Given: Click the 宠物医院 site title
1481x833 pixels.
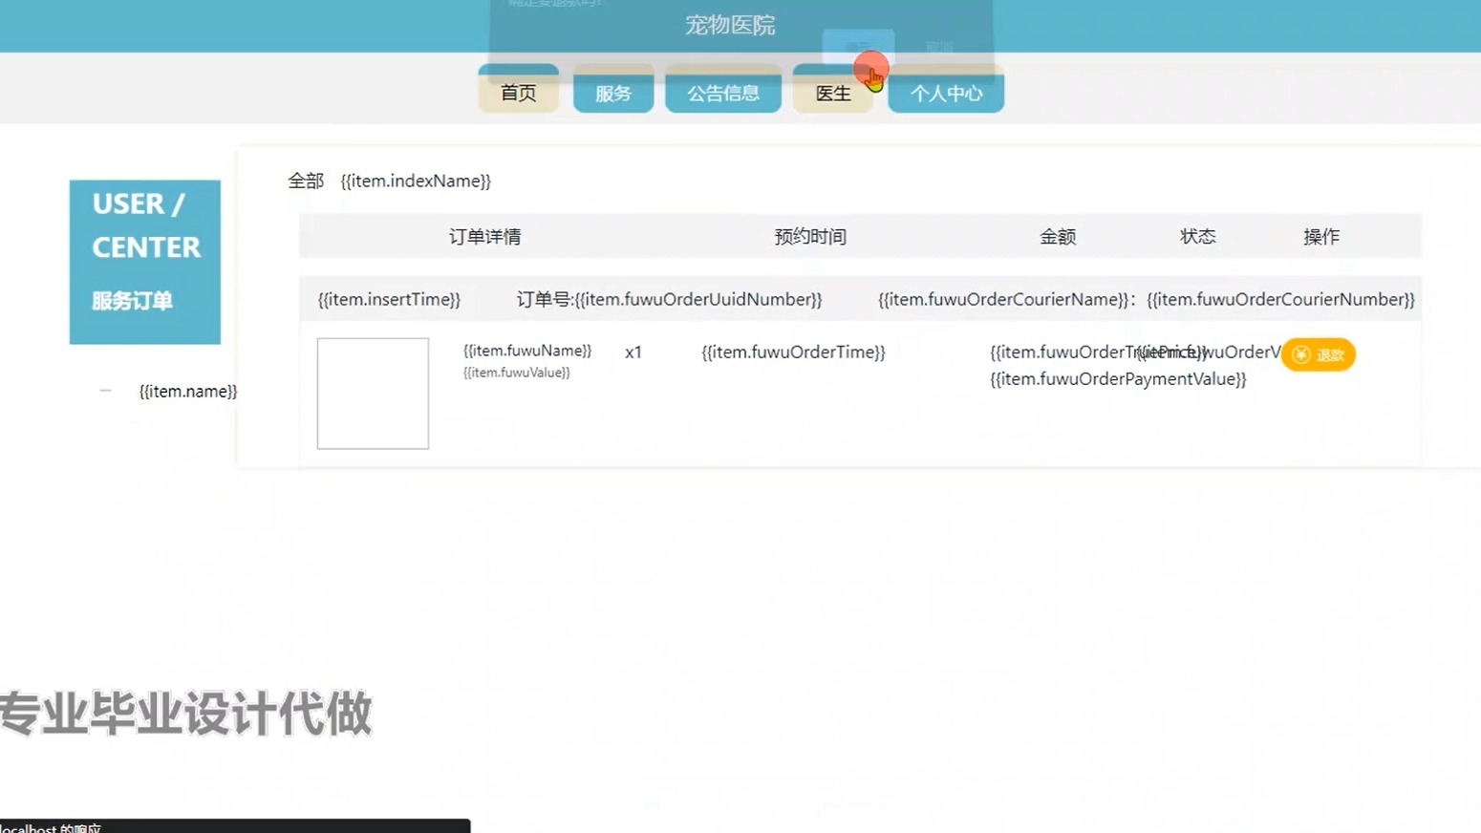Looking at the screenshot, I should (x=730, y=25).
